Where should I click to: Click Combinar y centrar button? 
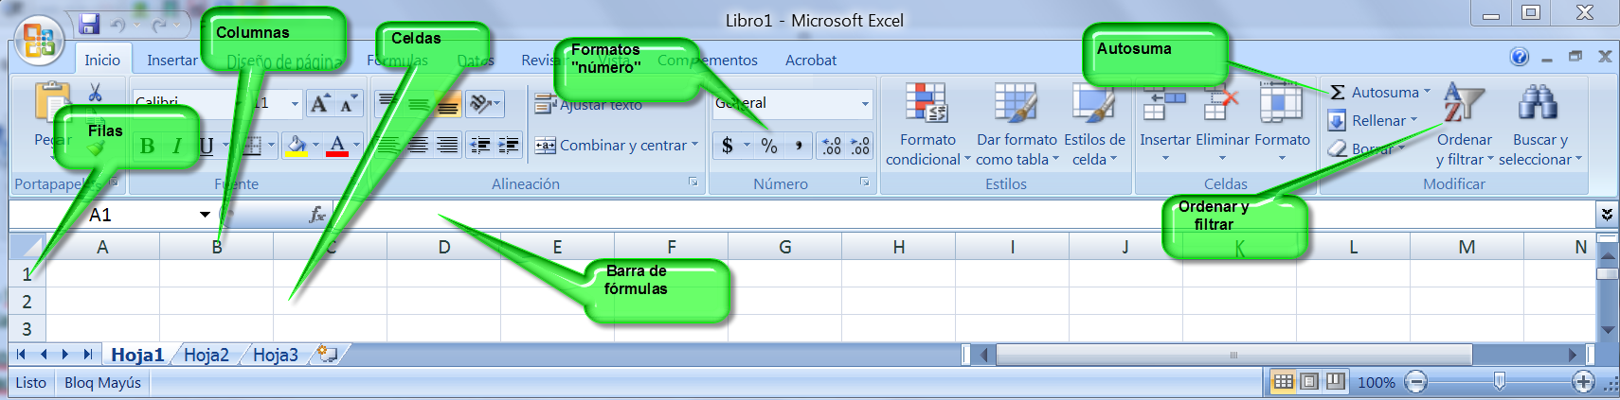click(x=611, y=145)
